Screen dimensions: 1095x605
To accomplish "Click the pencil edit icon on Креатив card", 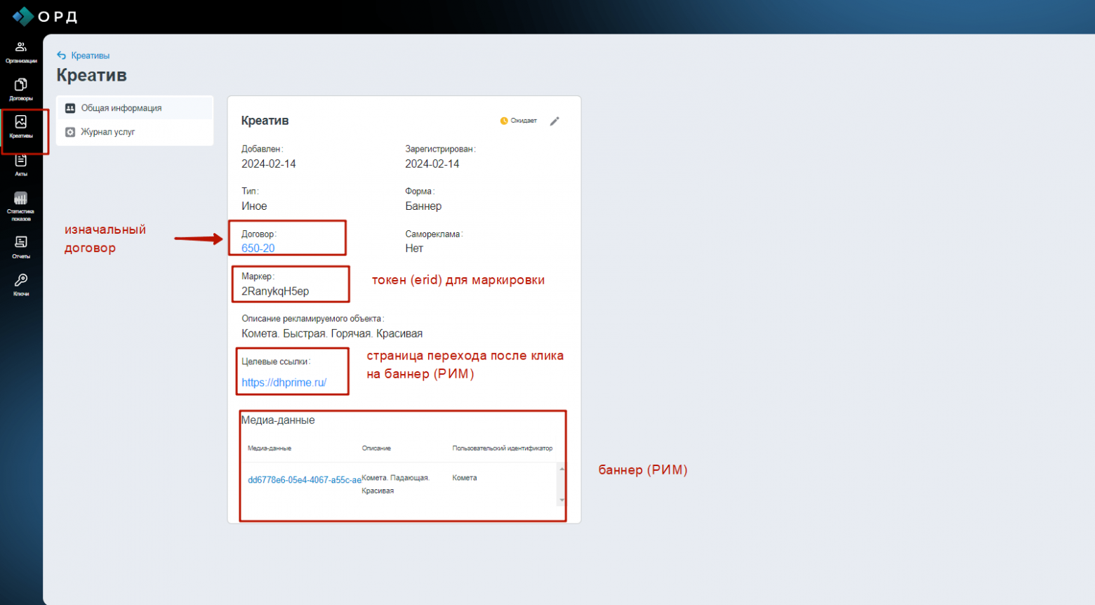I will (555, 121).
